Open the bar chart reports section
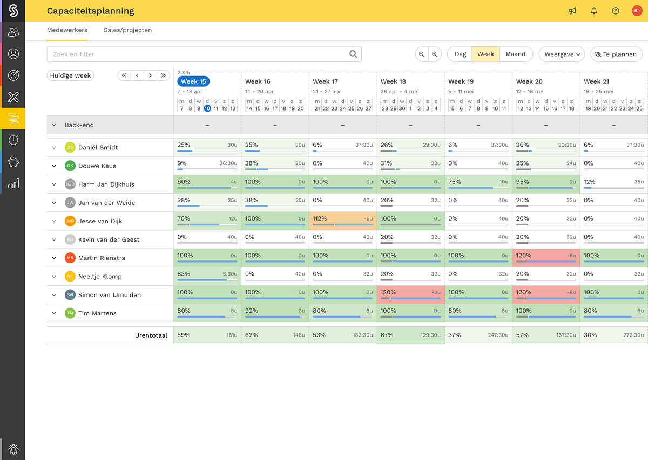 [13, 183]
